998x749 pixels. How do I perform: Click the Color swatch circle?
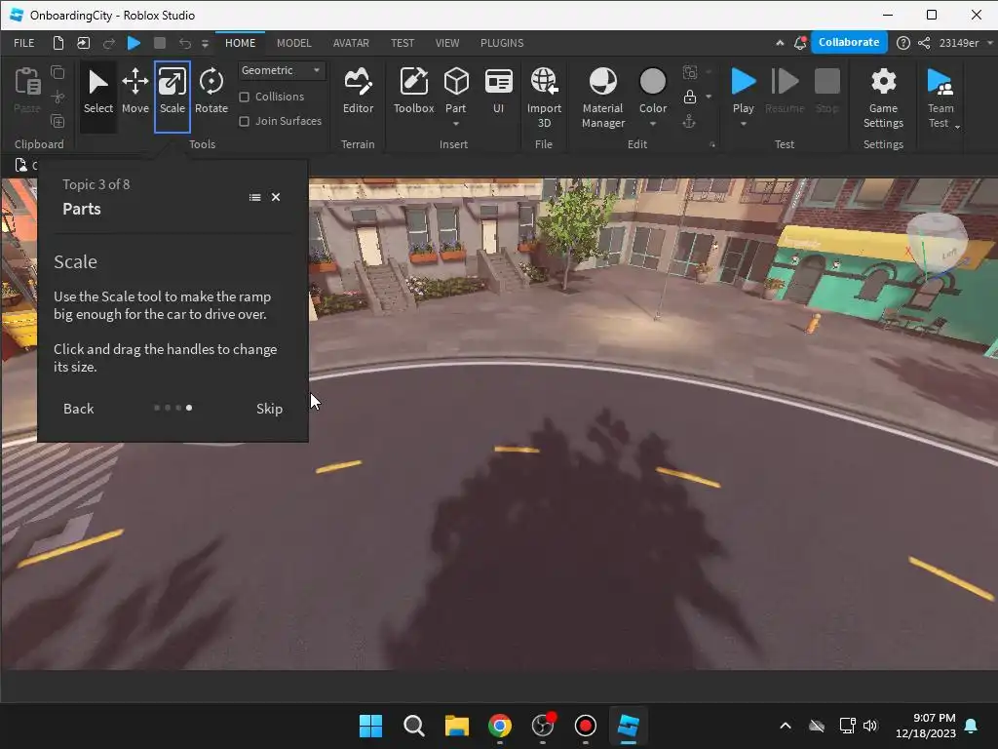point(652,81)
